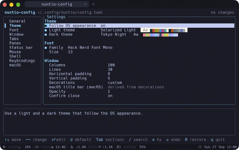
Task: Open the macOS section in sidebar
Action: click(x=15, y=65)
